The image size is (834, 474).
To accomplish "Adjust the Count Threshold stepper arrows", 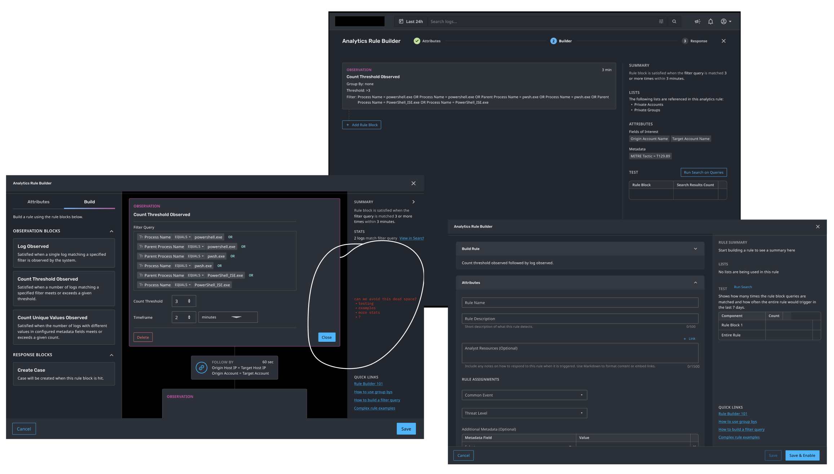I will point(189,301).
